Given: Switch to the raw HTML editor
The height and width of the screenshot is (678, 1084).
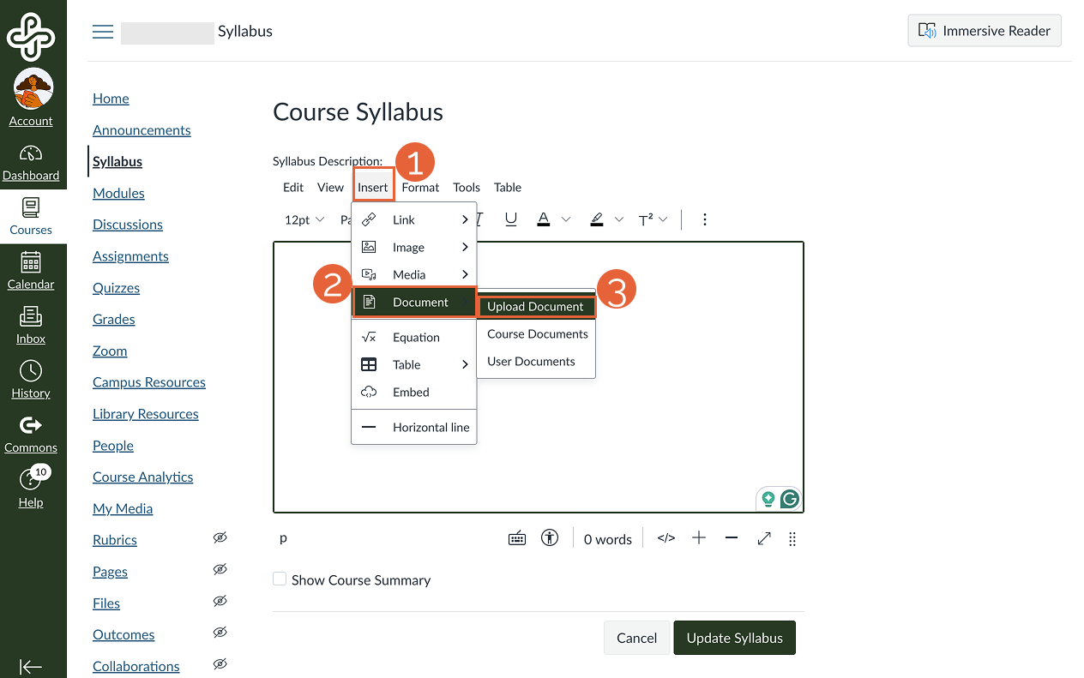Looking at the screenshot, I should [665, 537].
